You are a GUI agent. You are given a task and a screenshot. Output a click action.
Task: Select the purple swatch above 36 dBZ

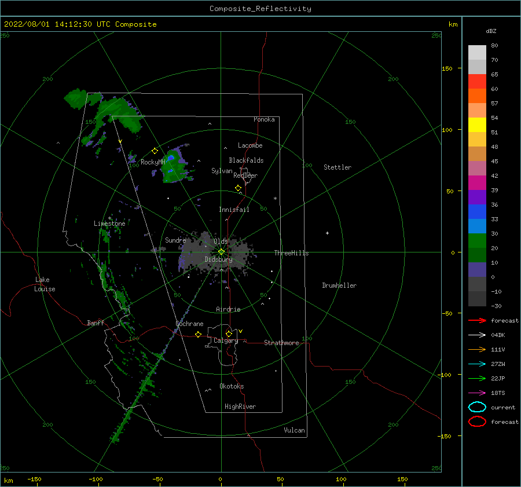pyautogui.click(x=477, y=197)
